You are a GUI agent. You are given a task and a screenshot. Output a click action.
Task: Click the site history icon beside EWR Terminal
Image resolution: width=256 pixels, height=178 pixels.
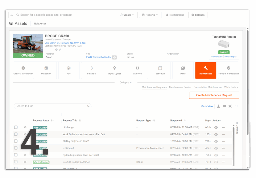pyautogui.click(x=114, y=57)
